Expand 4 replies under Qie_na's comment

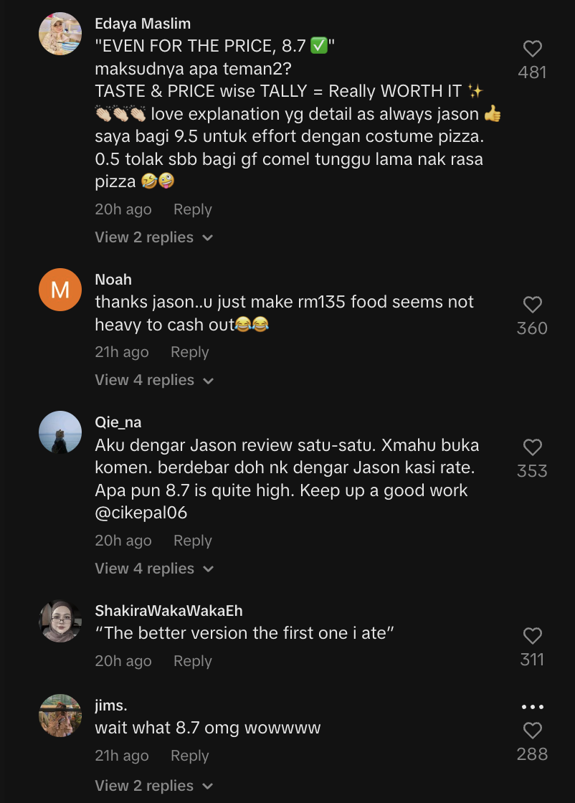tap(154, 569)
